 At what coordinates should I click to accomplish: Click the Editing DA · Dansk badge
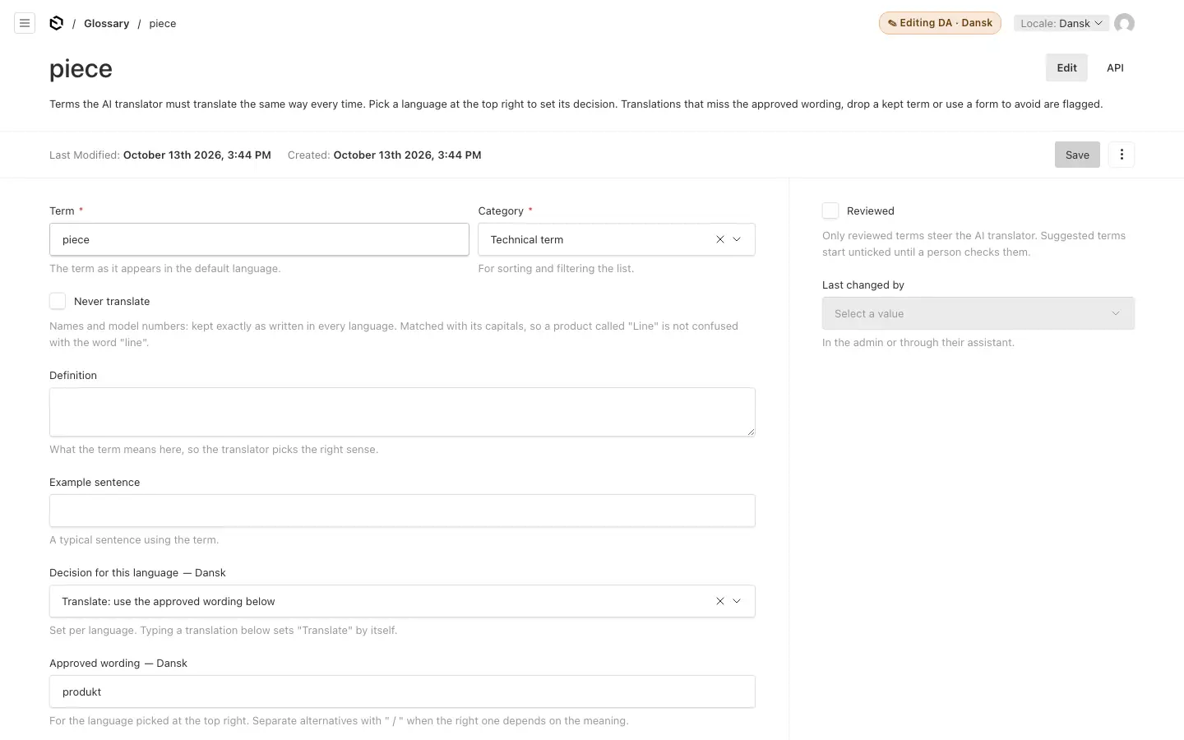click(940, 23)
